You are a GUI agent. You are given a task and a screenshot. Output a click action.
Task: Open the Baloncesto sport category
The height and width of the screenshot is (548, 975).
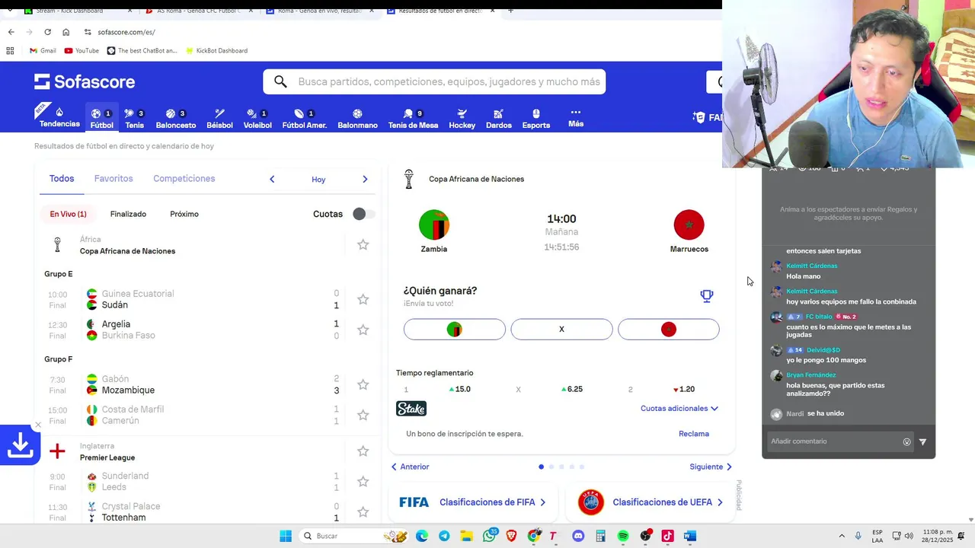click(x=176, y=119)
